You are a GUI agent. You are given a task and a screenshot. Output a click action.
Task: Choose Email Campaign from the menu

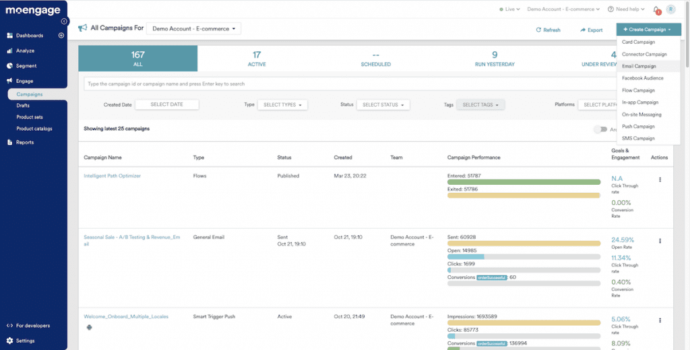coord(649,66)
